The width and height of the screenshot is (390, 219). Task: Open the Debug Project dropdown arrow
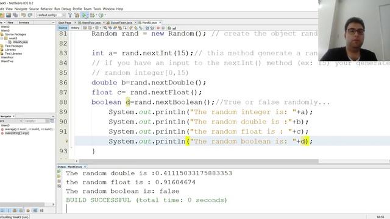click(96, 15)
